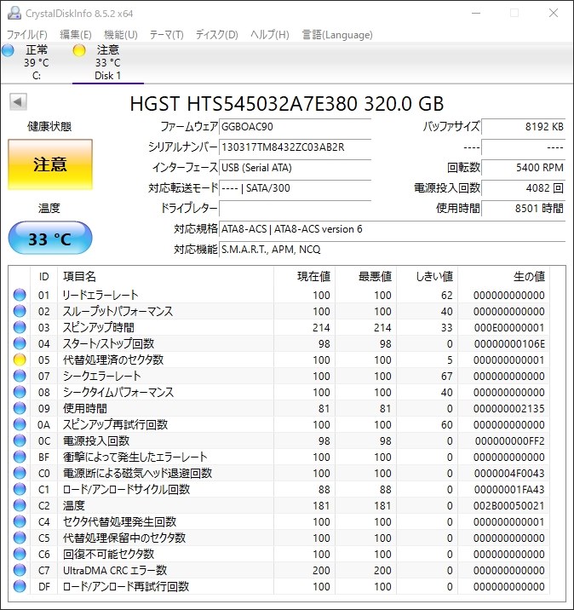Viewport: 574px width, 610px height.
Task: Click blue status icon for ID 04 row
Action: 20,343
